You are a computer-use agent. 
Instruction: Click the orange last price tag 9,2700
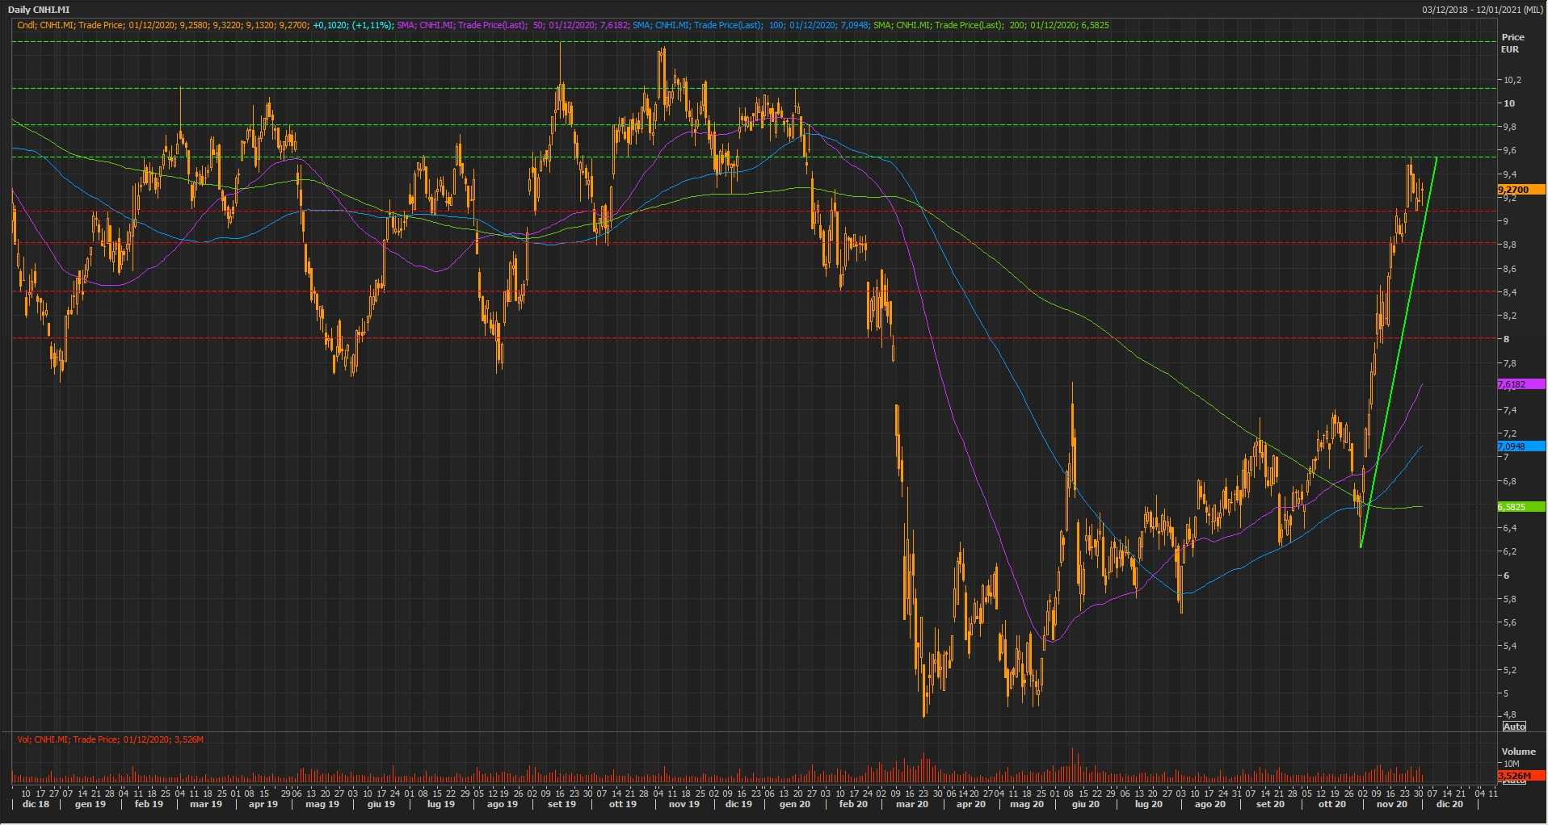point(1521,190)
